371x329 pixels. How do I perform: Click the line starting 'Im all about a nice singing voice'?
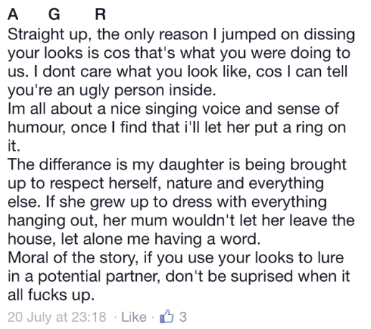173,109
